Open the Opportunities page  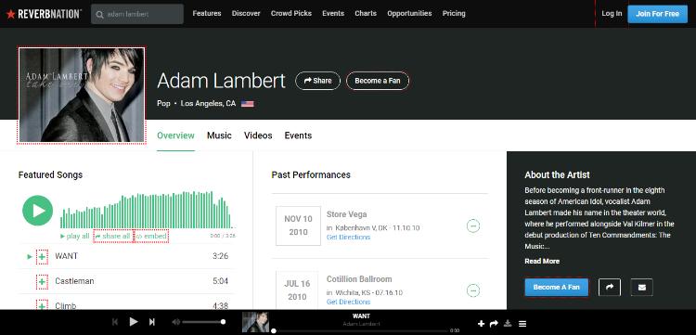[x=409, y=14]
